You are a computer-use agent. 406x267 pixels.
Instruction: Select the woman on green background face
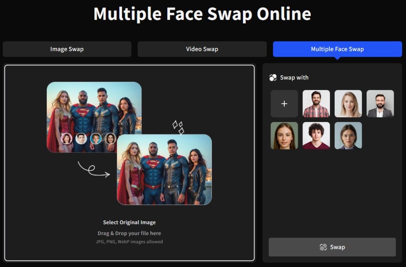coord(284,135)
